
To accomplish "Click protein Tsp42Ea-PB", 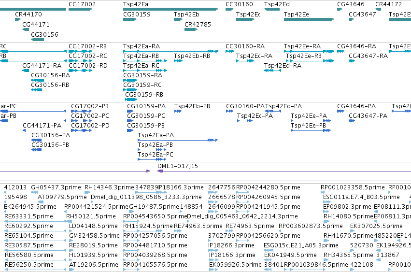I will [x=155, y=145].
